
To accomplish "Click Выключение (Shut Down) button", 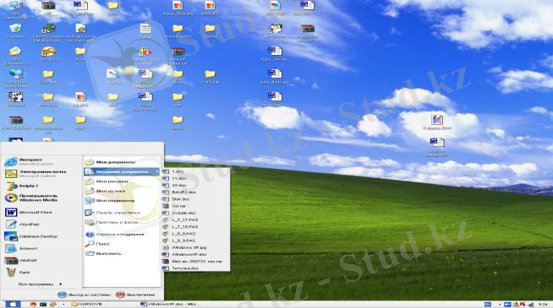I will pyautogui.click(x=135, y=294).
